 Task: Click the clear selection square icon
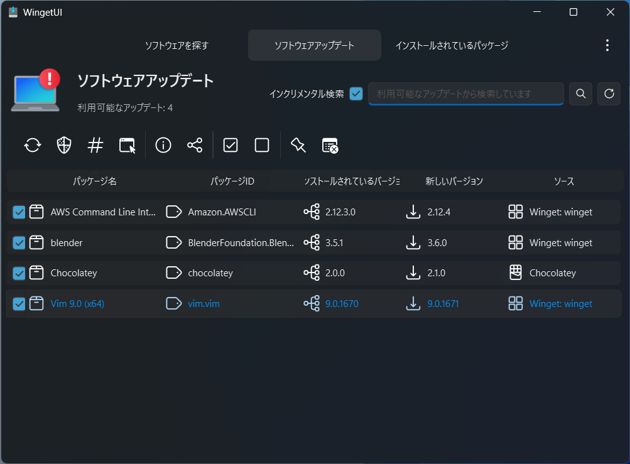coord(262,145)
